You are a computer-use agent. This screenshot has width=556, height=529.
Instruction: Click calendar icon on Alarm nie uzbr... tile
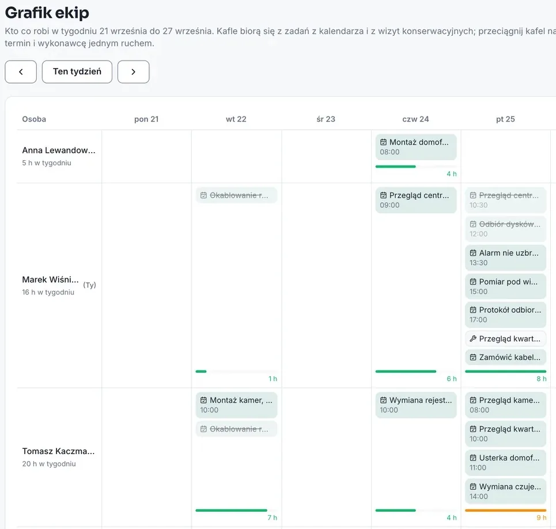point(473,253)
